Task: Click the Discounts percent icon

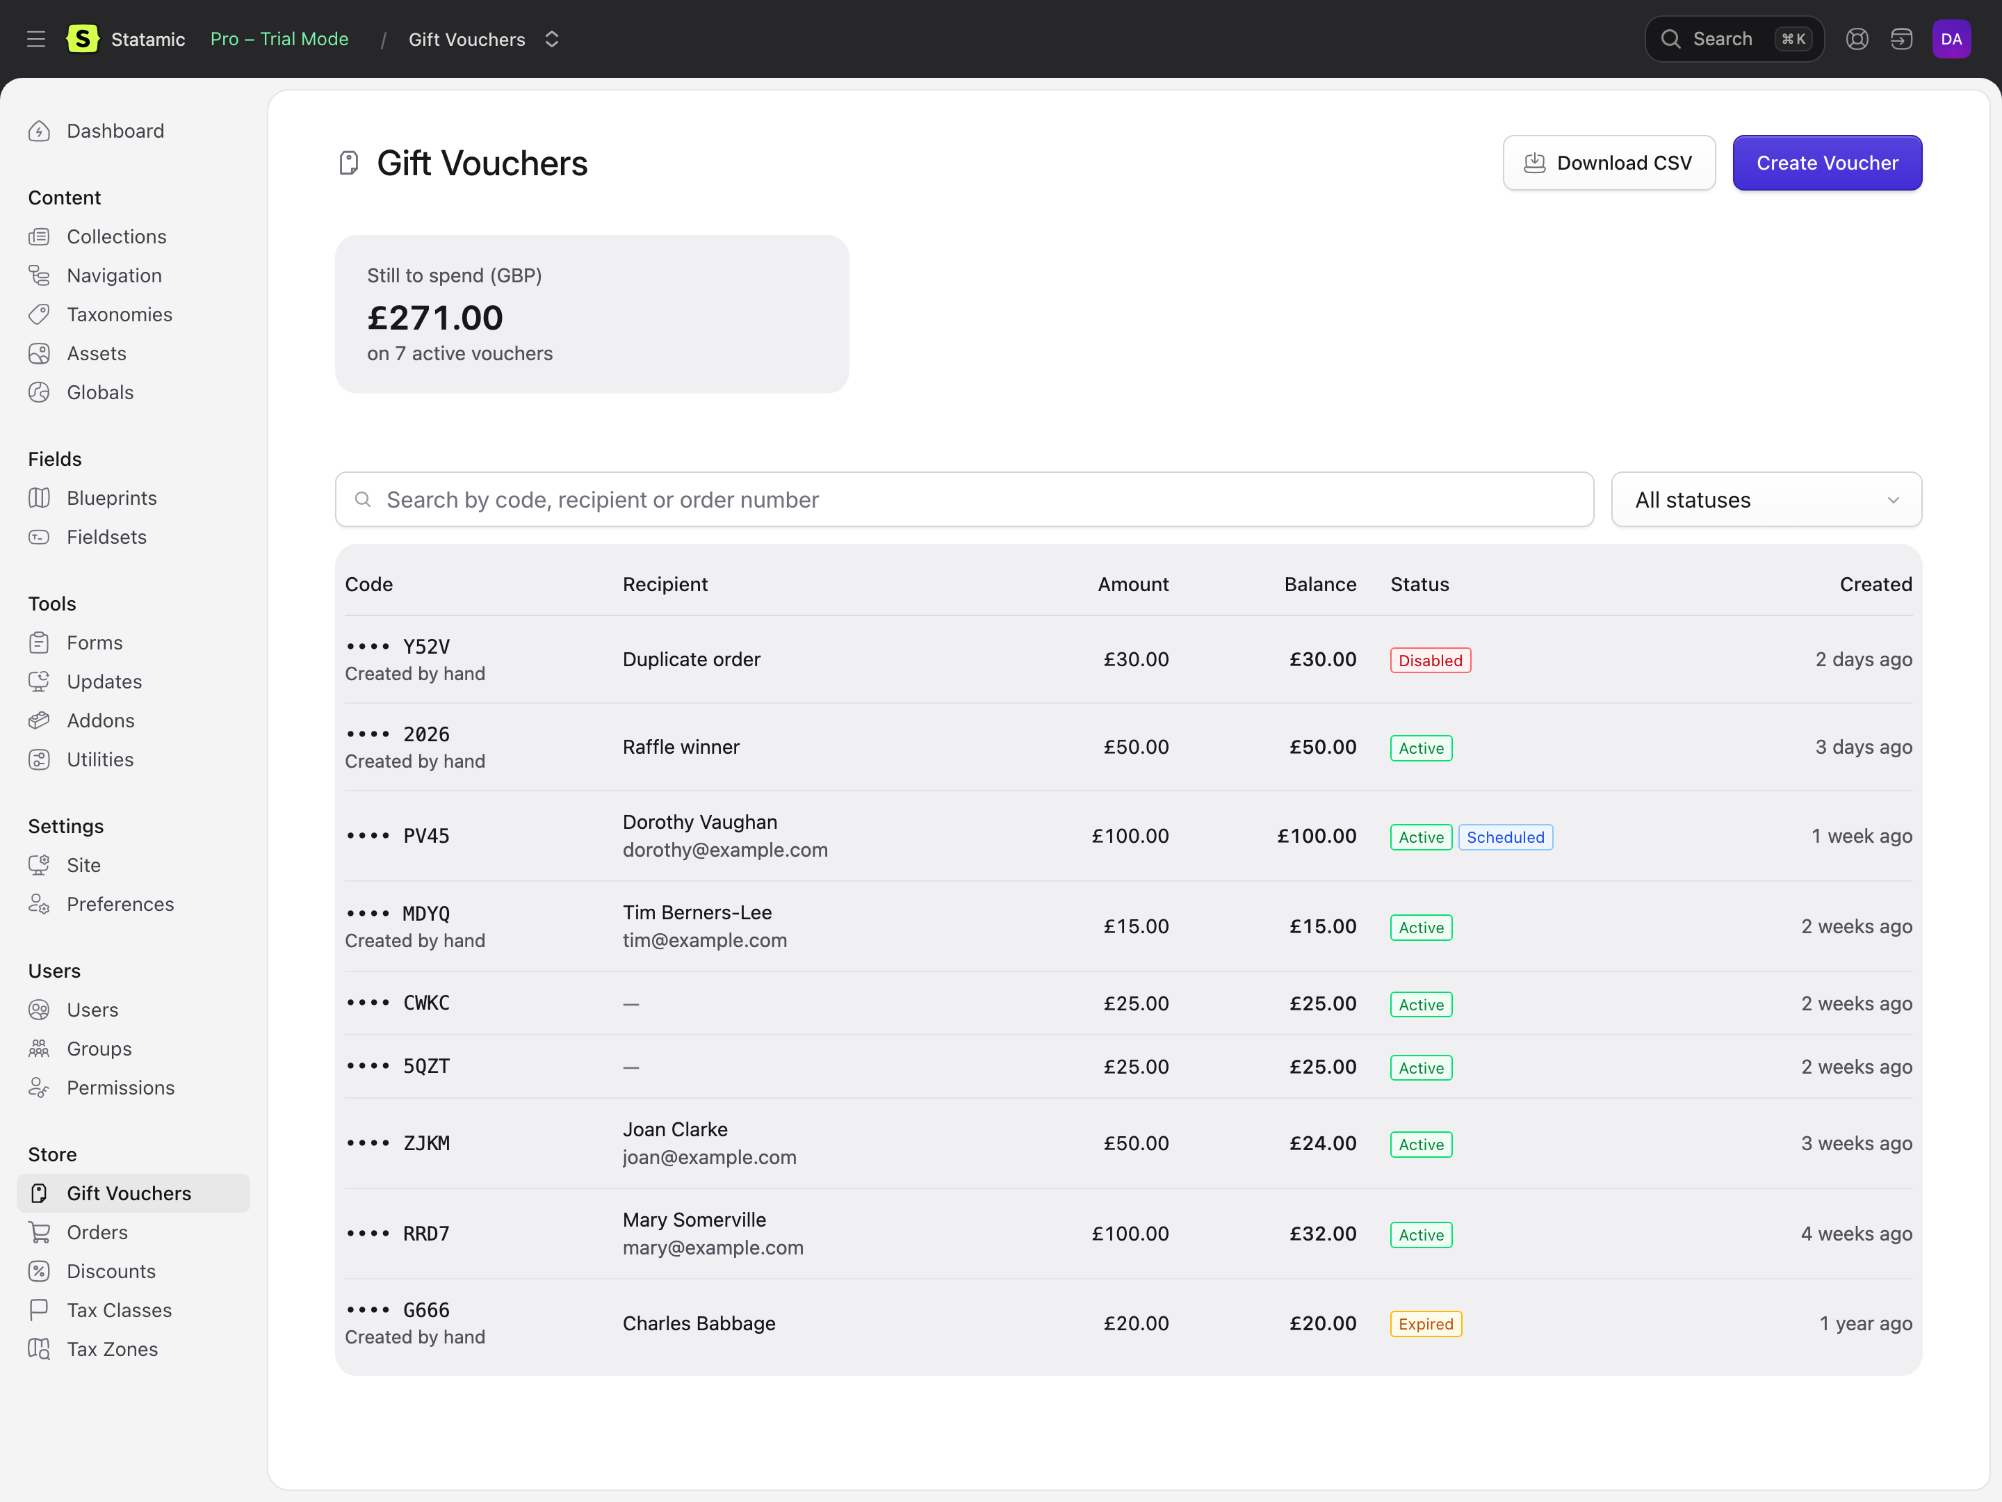Action: pos(39,1271)
